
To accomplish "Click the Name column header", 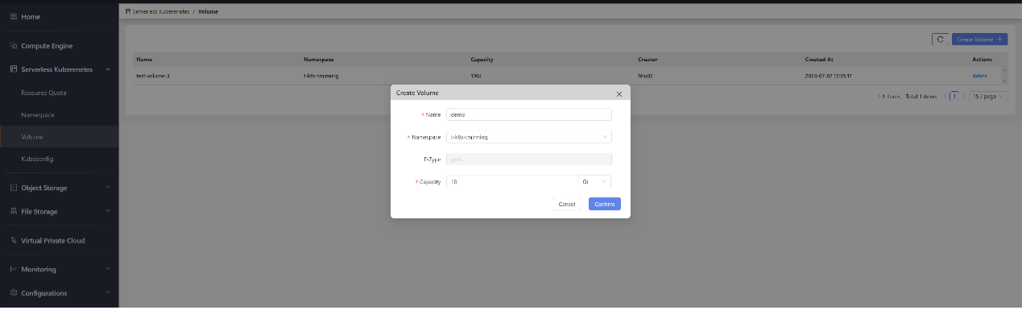I will pyautogui.click(x=144, y=60).
